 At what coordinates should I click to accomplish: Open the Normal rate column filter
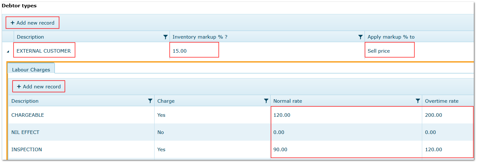[418, 101]
